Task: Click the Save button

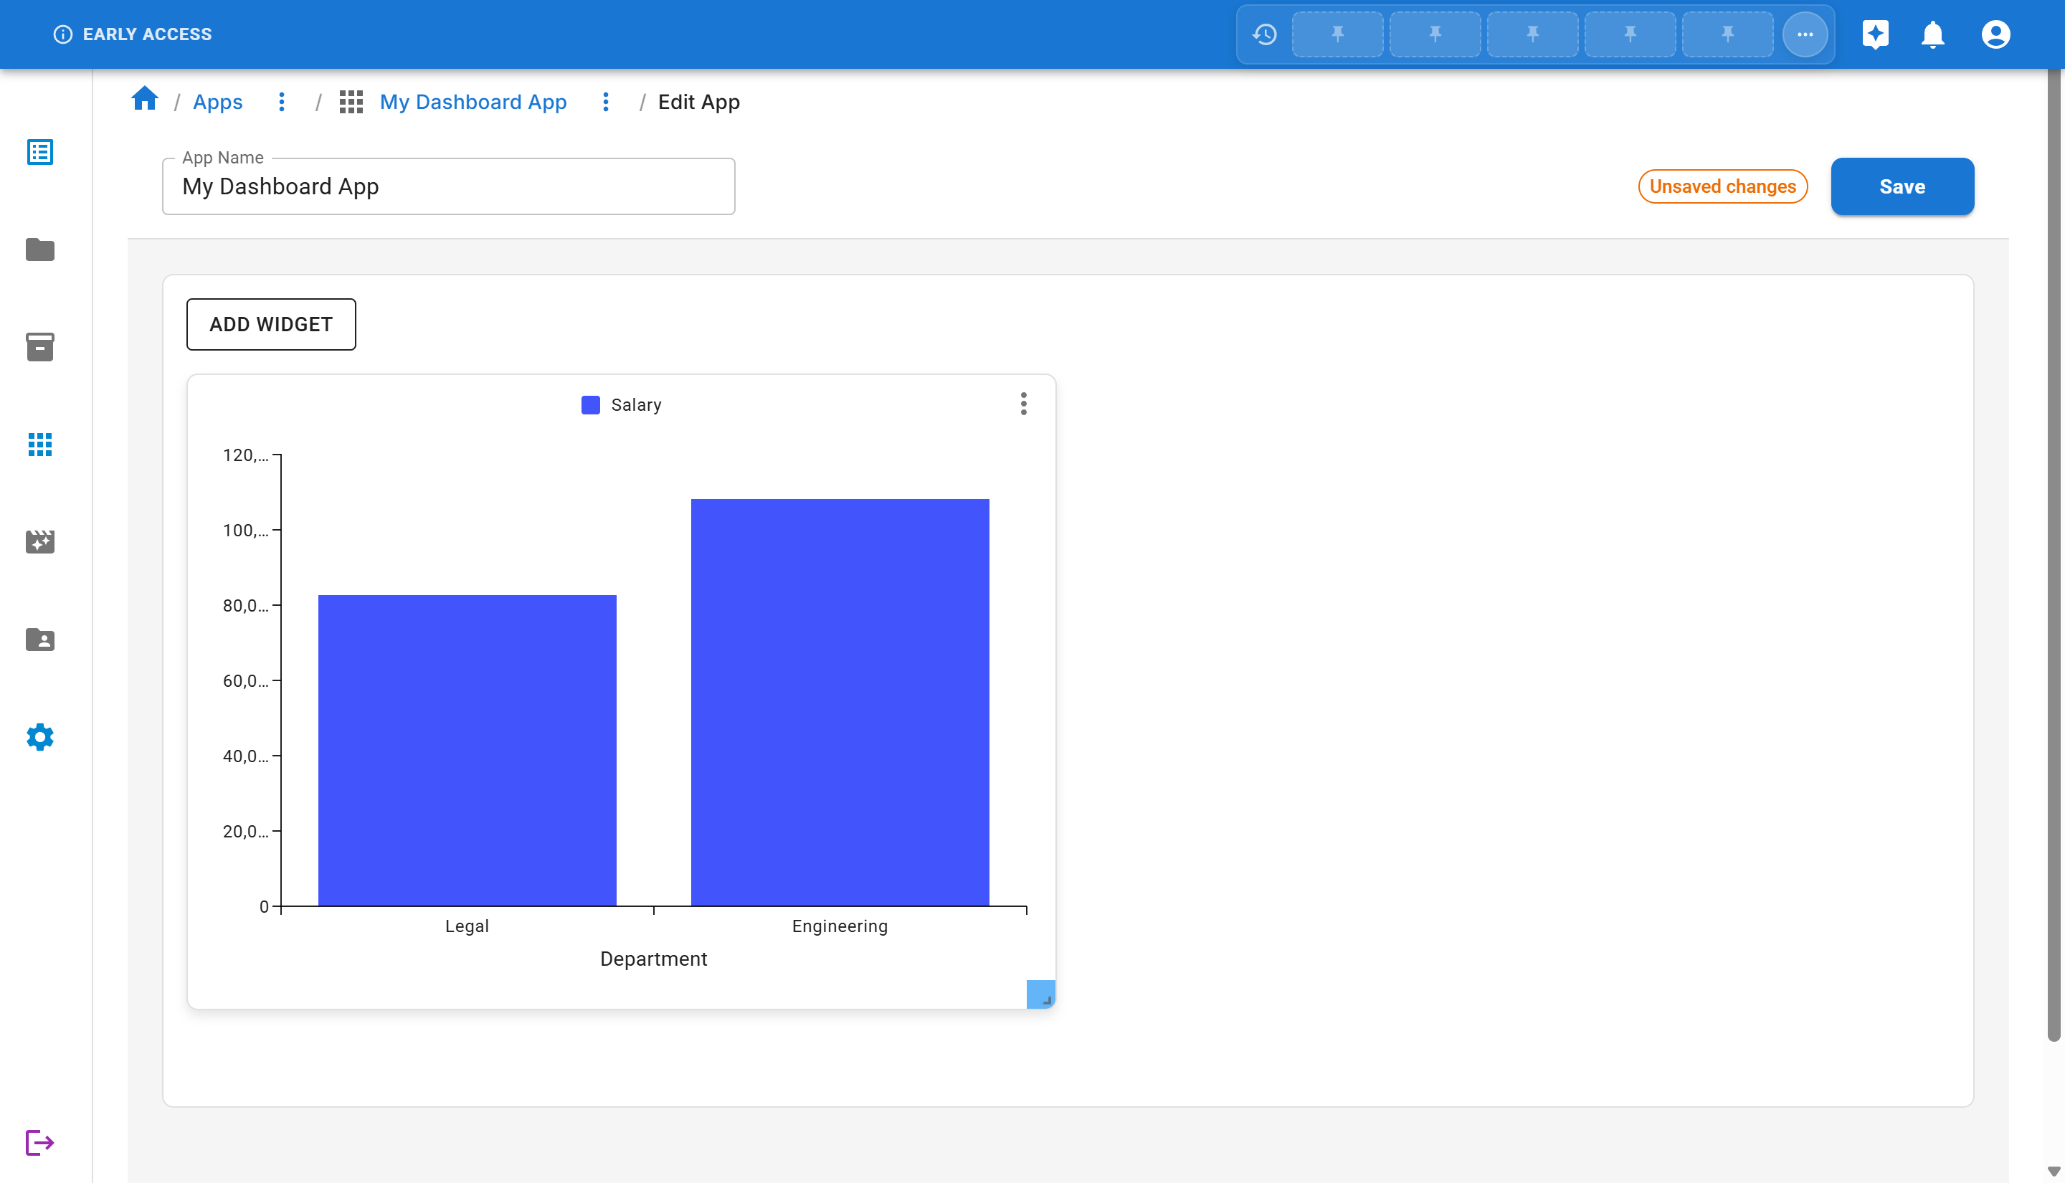Action: [x=1902, y=186]
